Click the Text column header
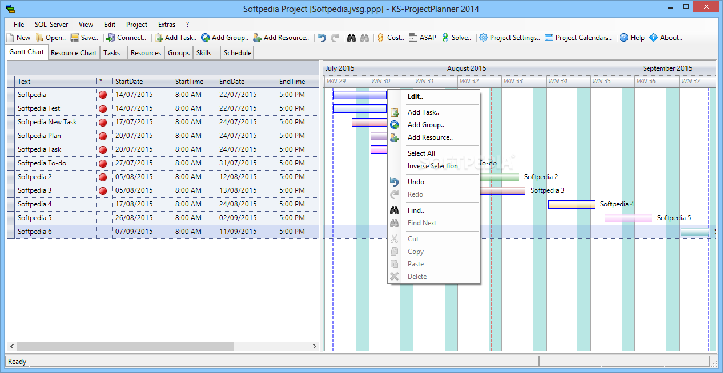Screen dimensions: 723x373 point(55,82)
